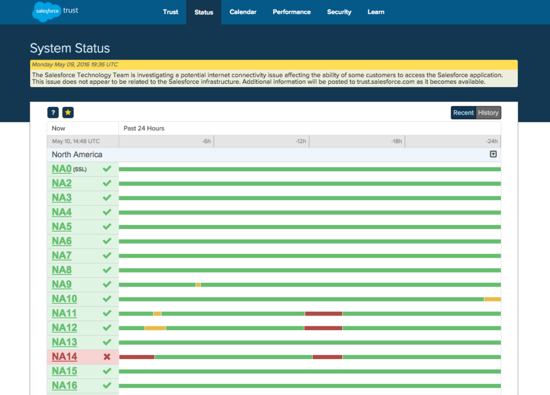550x395 pixels.
Task: Navigate to the Security tab
Action: coord(339,12)
